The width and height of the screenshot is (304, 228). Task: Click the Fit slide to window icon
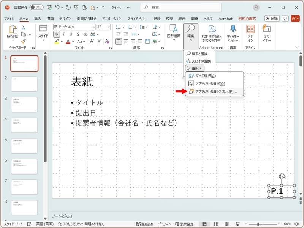(x=296, y=224)
